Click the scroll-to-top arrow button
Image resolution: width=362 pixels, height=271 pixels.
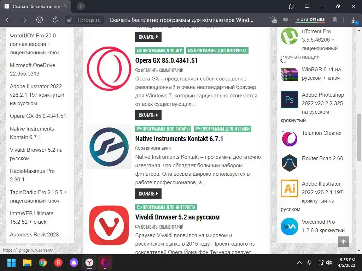click(x=344, y=241)
